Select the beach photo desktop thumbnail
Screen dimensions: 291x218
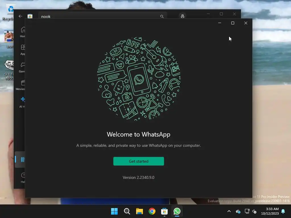click(9, 36)
